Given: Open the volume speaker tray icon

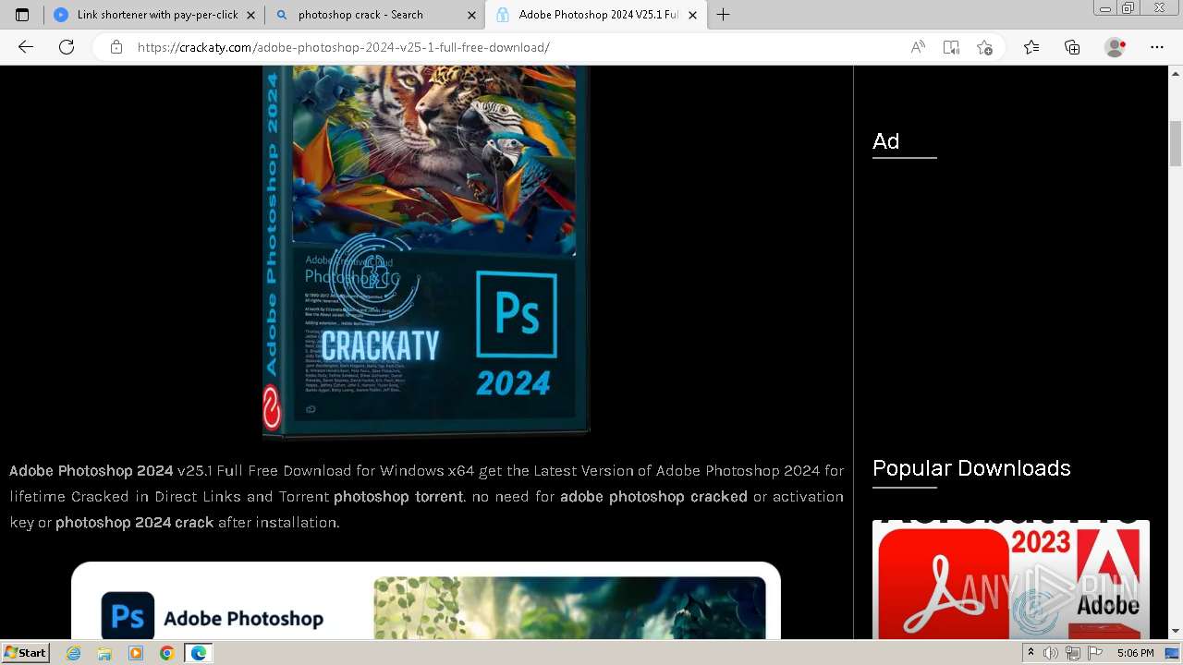Looking at the screenshot, I should pos(1051,653).
